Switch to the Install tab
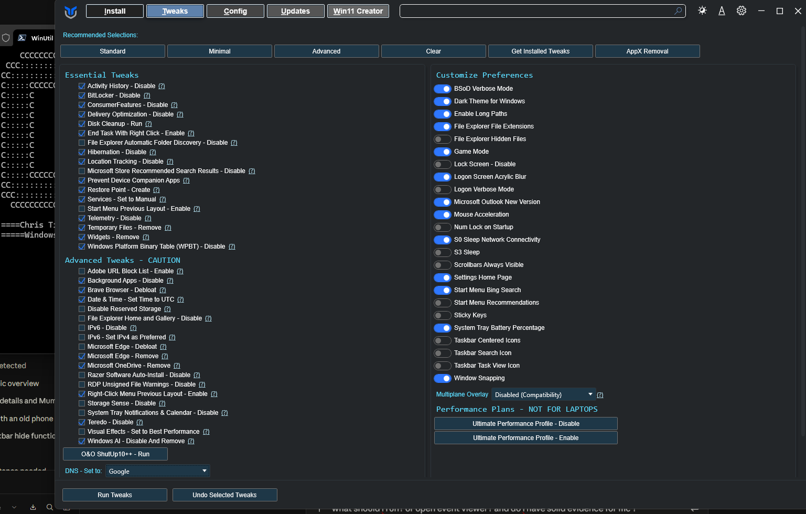Screen dimensions: 806x514 tap(115, 11)
